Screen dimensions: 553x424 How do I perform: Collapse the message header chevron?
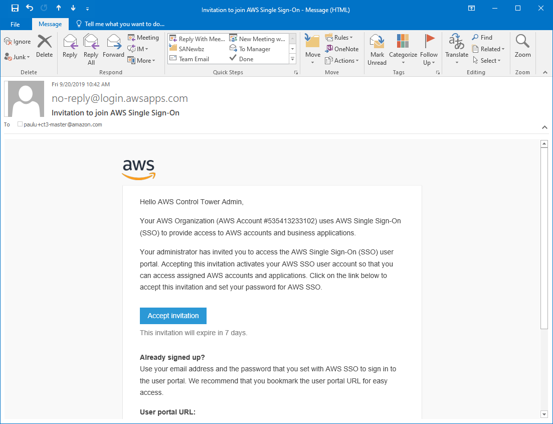click(x=544, y=127)
